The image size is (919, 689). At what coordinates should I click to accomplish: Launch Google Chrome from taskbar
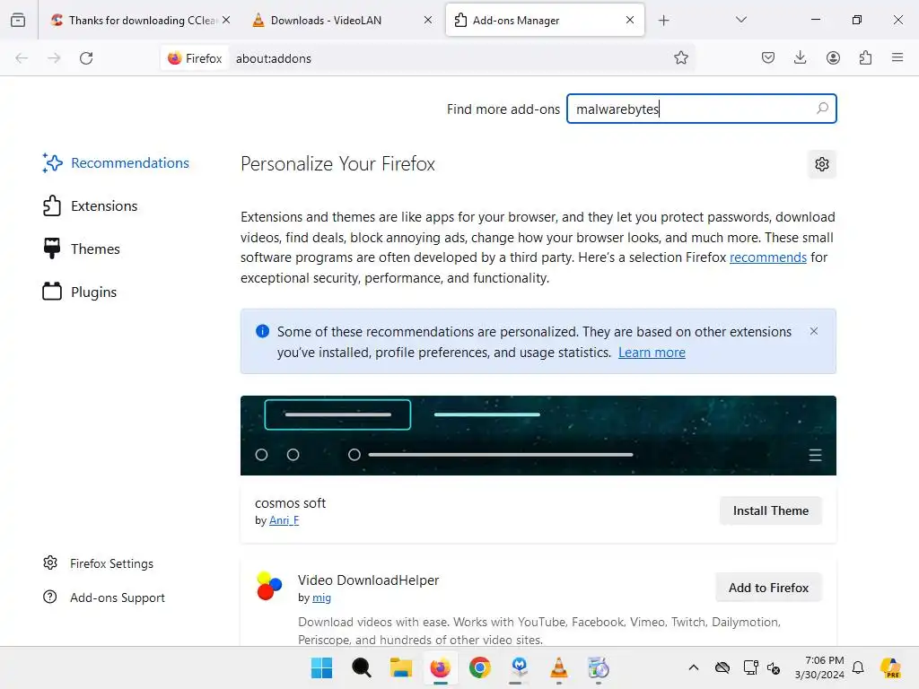(480, 667)
